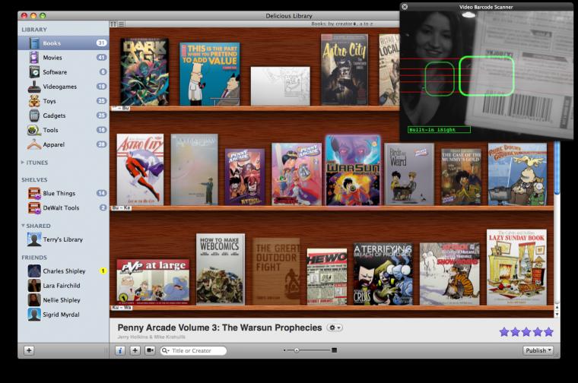Select the Gadgets calculator category

(x=62, y=116)
